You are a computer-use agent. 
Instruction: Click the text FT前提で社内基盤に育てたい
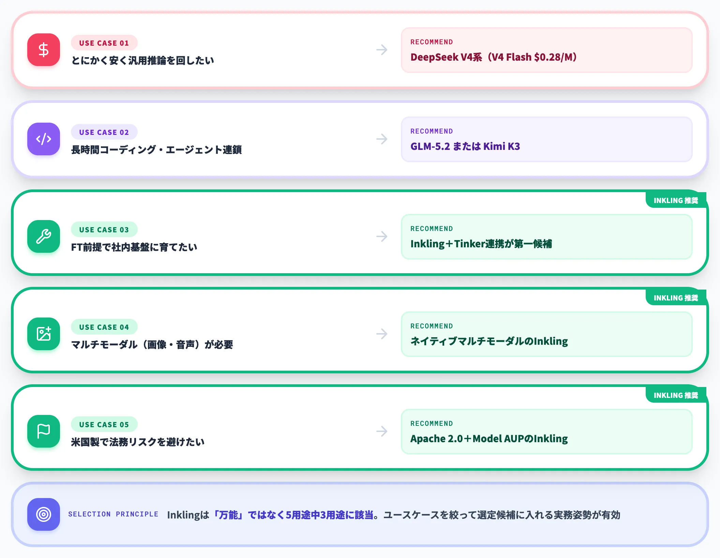click(x=134, y=247)
